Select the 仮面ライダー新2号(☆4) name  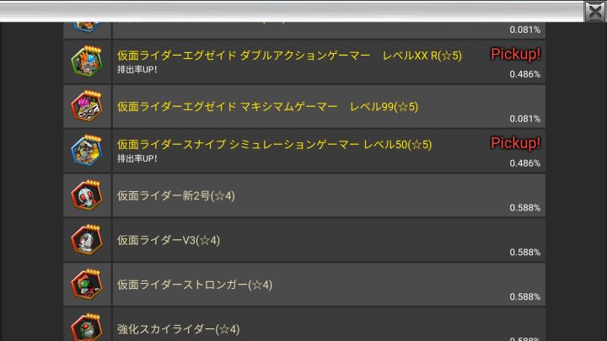(176, 195)
